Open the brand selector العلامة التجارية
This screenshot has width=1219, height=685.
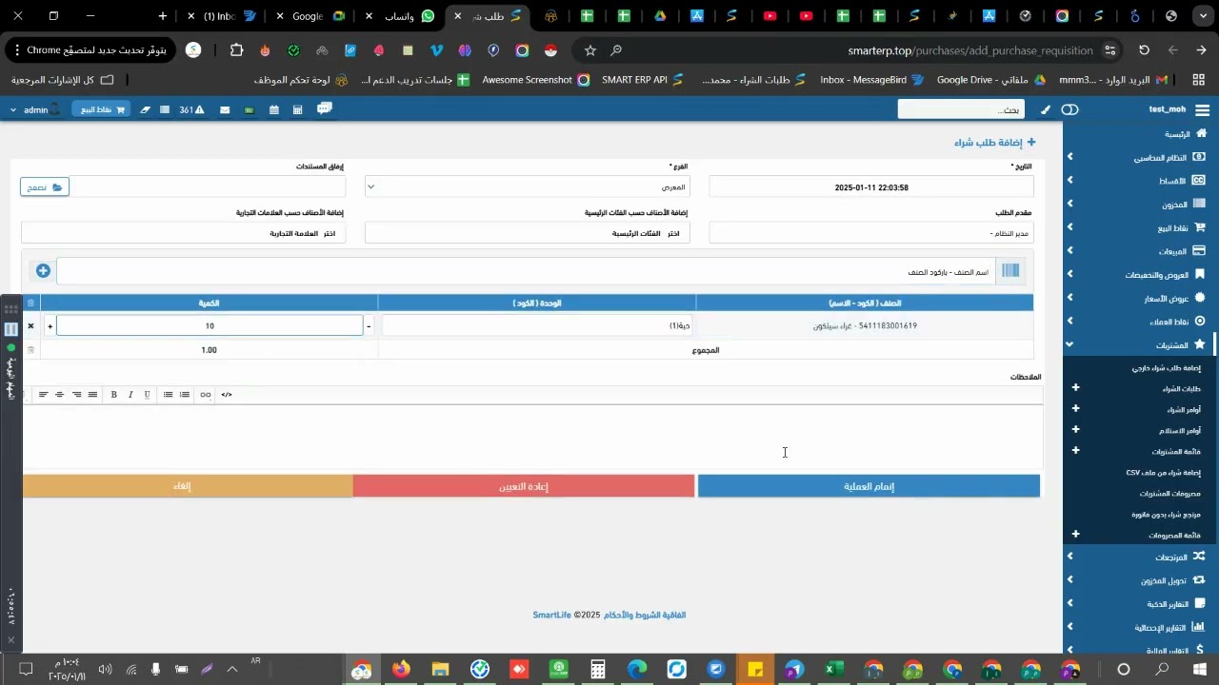click(x=183, y=233)
